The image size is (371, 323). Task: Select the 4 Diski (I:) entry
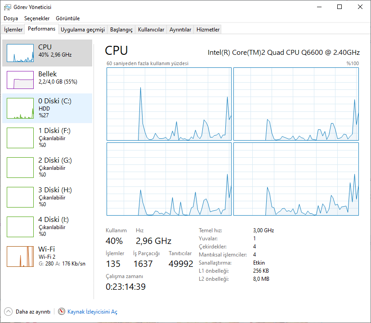[x=47, y=226]
